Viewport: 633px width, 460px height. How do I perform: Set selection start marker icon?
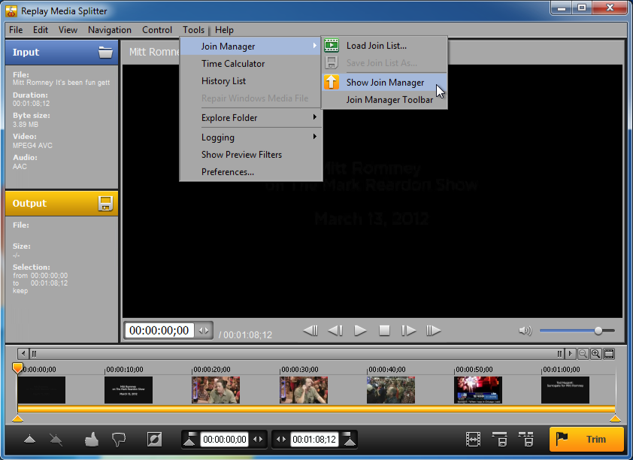(x=189, y=439)
